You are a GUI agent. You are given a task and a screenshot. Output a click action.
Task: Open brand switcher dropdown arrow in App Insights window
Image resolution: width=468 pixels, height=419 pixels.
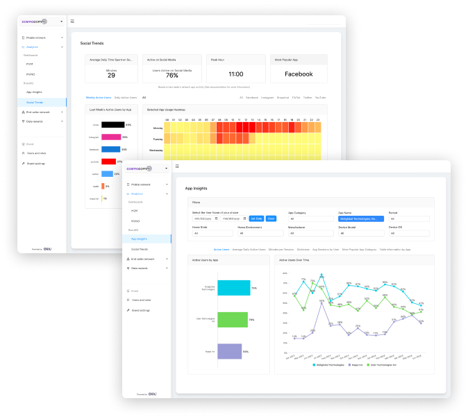166,169
